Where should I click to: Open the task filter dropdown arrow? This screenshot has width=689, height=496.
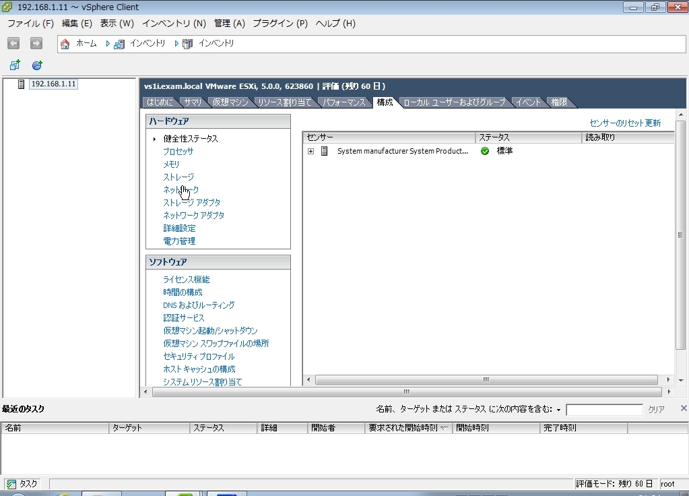click(558, 410)
